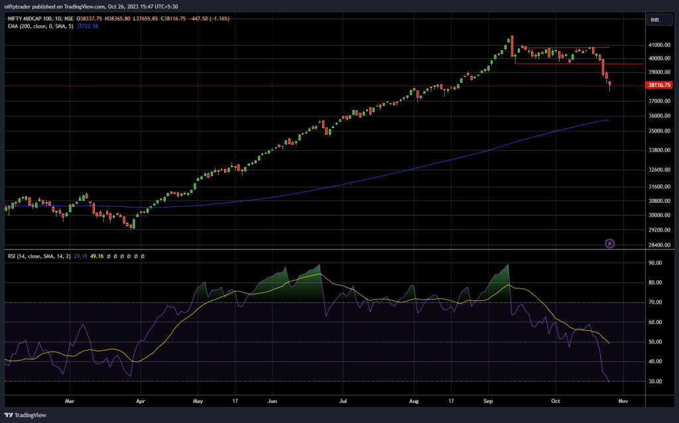Click the 30800.00 price axis label

(660, 201)
